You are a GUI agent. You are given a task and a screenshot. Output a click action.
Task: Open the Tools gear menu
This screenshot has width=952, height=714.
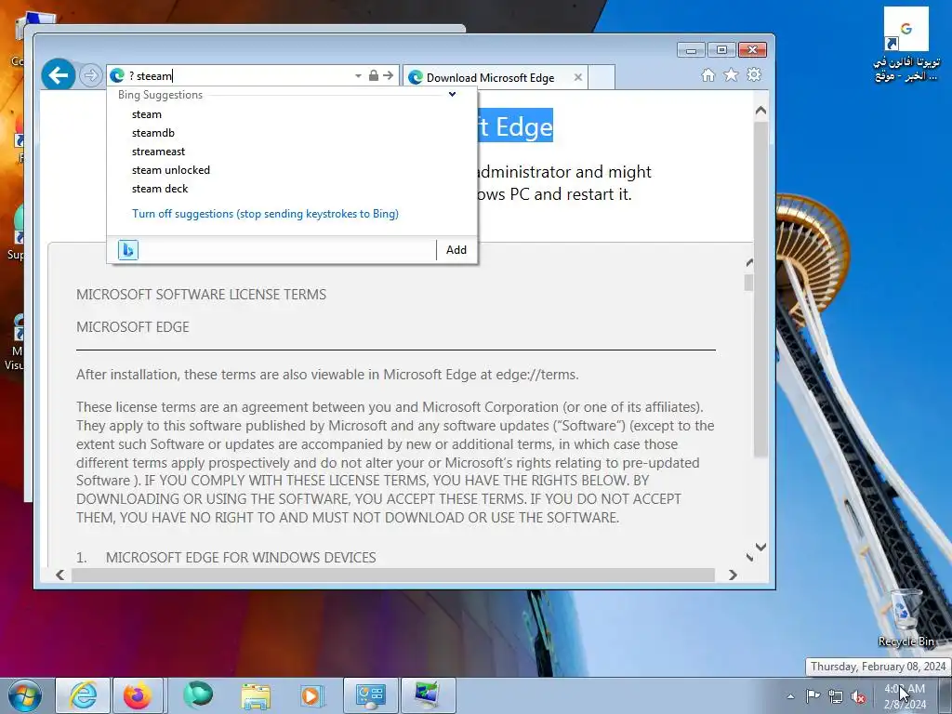point(754,74)
